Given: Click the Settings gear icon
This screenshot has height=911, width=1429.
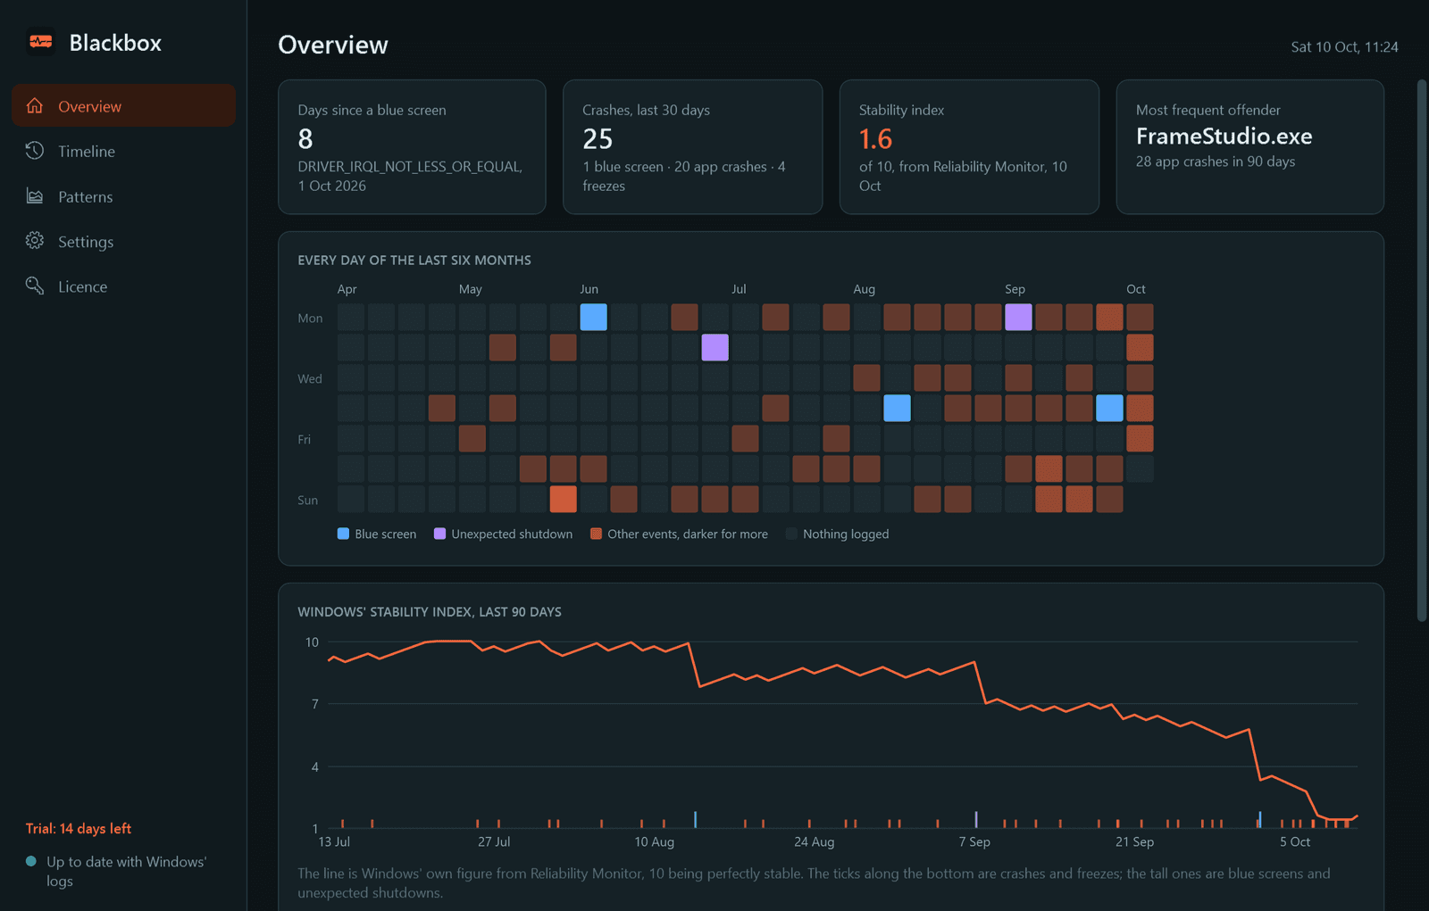Looking at the screenshot, I should coord(35,241).
